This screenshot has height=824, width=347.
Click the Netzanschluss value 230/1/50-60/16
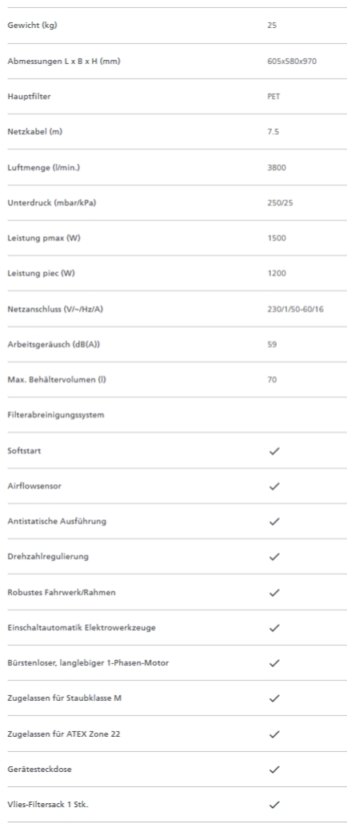point(296,309)
